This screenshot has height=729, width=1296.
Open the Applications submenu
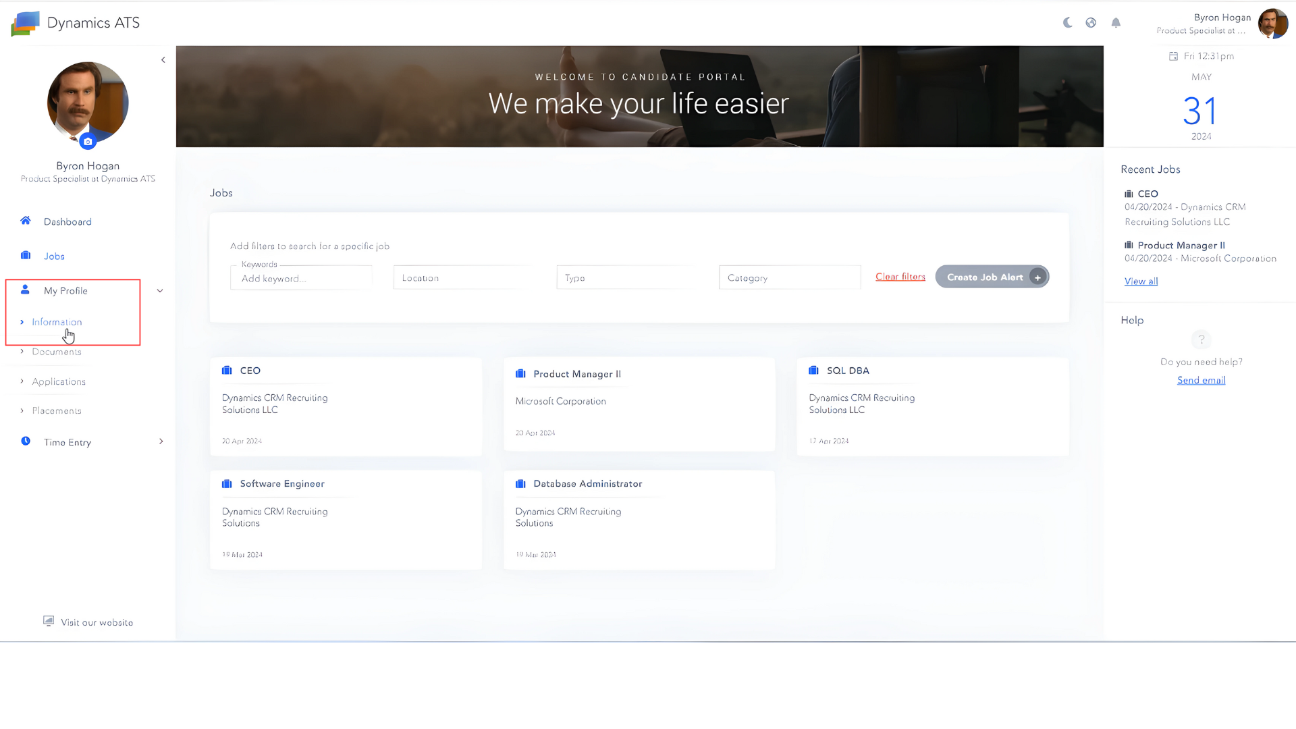pos(59,381)
